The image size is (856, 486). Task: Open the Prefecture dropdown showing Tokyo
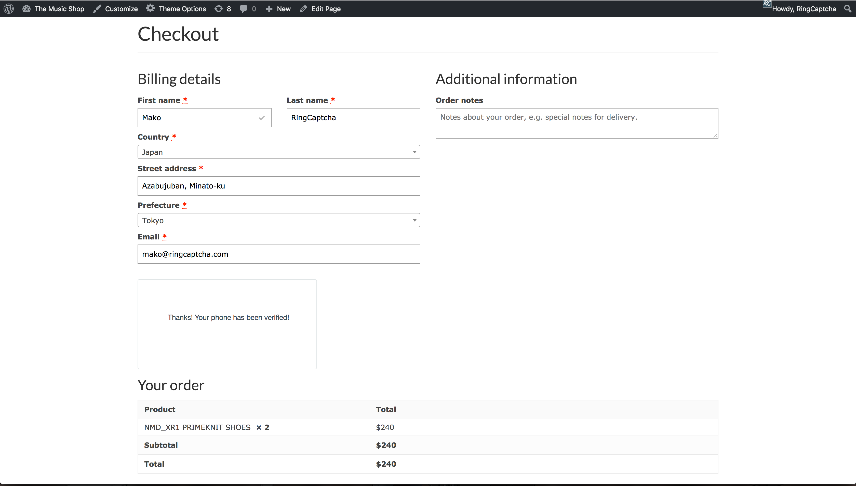[278, 220]
